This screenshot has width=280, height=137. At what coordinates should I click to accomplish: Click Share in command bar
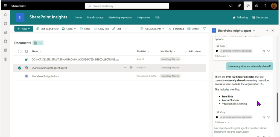pos(85,29)
